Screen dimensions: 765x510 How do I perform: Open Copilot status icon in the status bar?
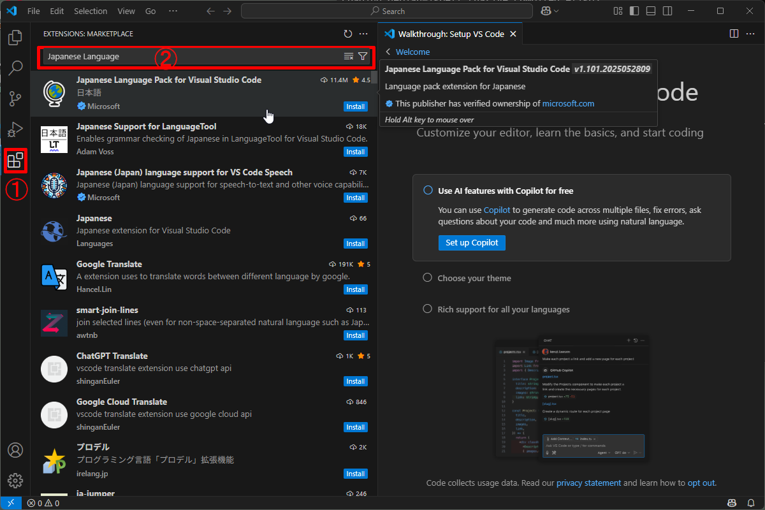click(x=732, y=503)
